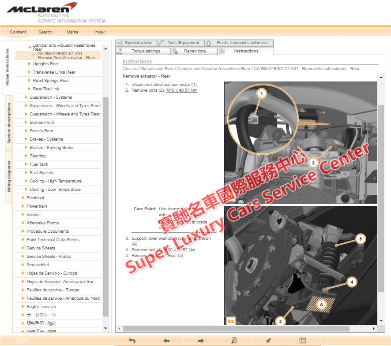Click the horizontal scrollbar right arrow
Viewport: 391px width, 346px height.
373,328
